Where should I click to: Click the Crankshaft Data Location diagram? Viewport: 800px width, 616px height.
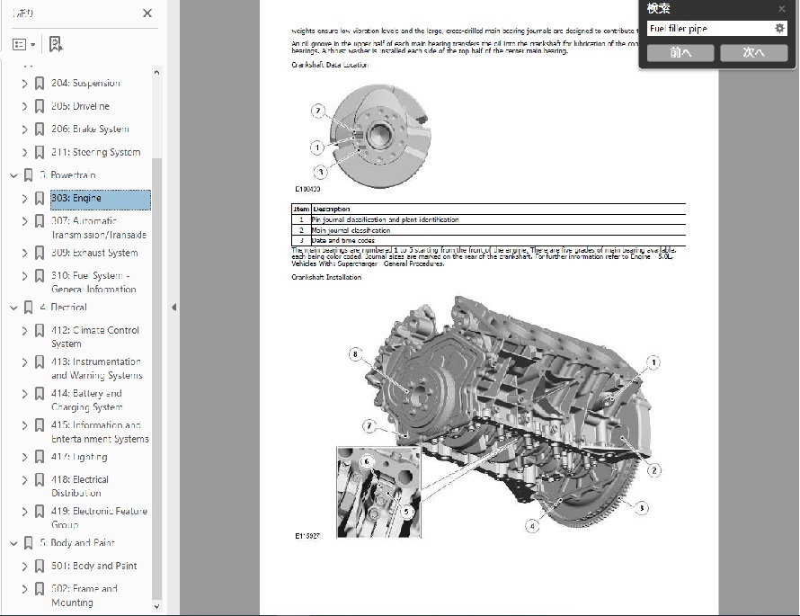369,137
